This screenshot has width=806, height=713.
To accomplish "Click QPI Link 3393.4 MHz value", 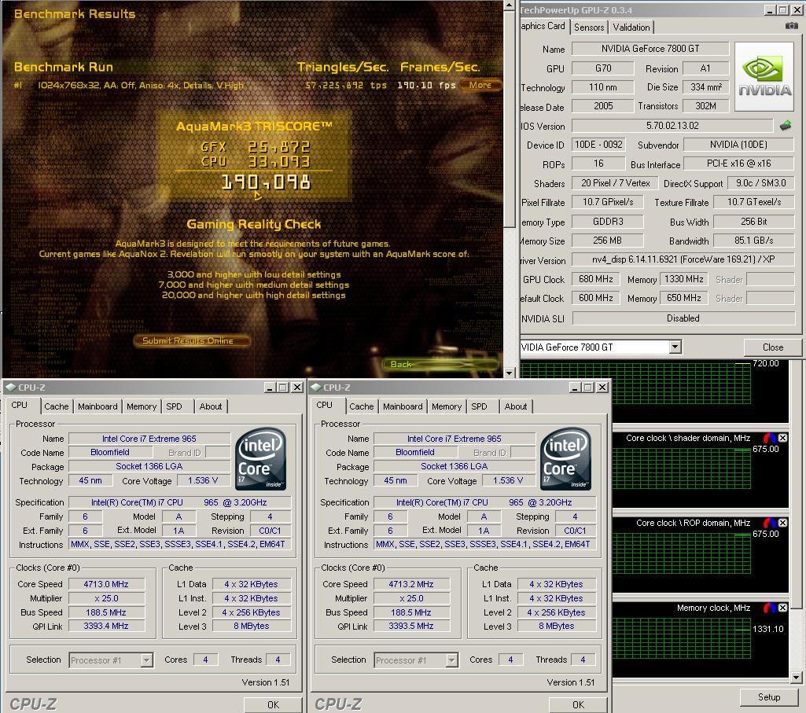I will (x=106, y=626).
